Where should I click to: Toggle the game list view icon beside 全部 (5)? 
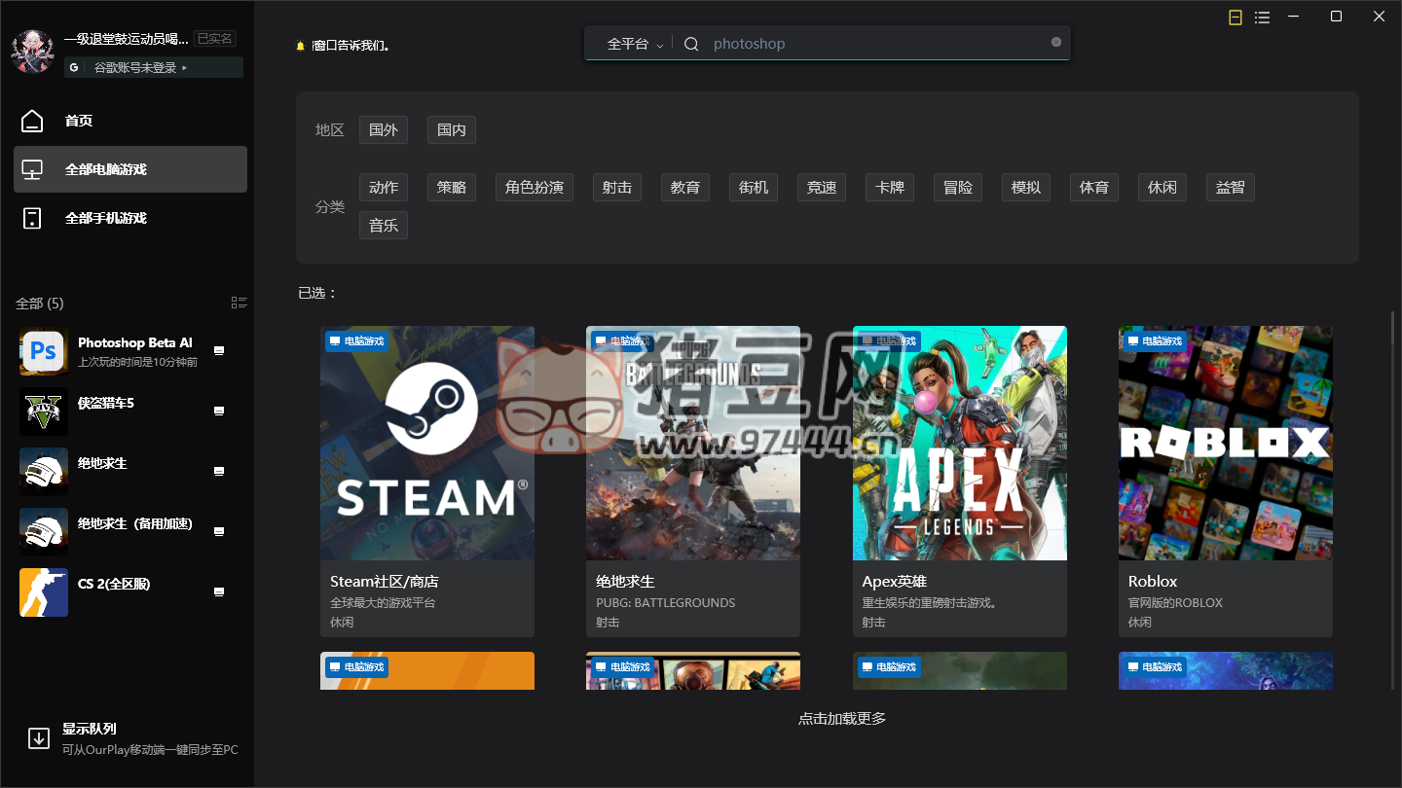pos(240,304)
